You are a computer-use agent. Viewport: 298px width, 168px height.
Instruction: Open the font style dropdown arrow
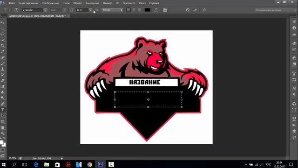coord(65,10)
